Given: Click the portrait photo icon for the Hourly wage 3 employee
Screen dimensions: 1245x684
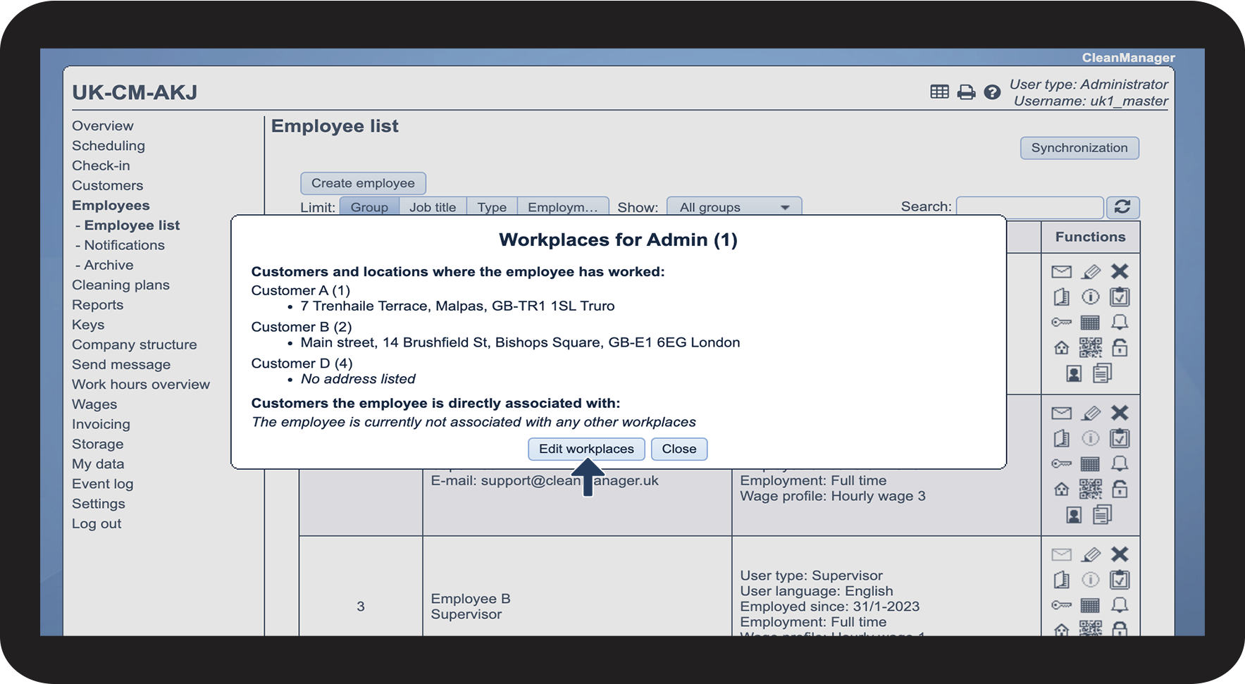Looking at the screenshot, I should pos(1074,515).
